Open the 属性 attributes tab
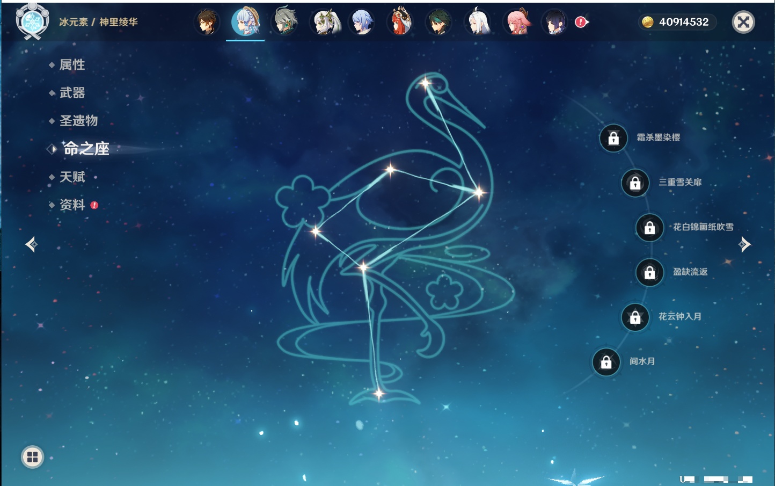 [x=72, y=65]
